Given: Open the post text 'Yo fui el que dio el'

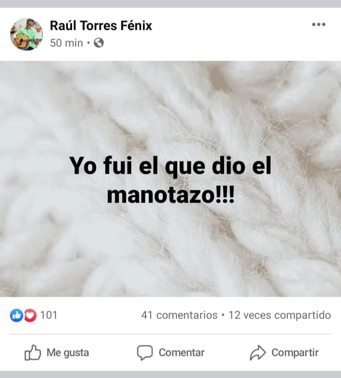Looking at the screenshot, I should [x=170, y=166].
